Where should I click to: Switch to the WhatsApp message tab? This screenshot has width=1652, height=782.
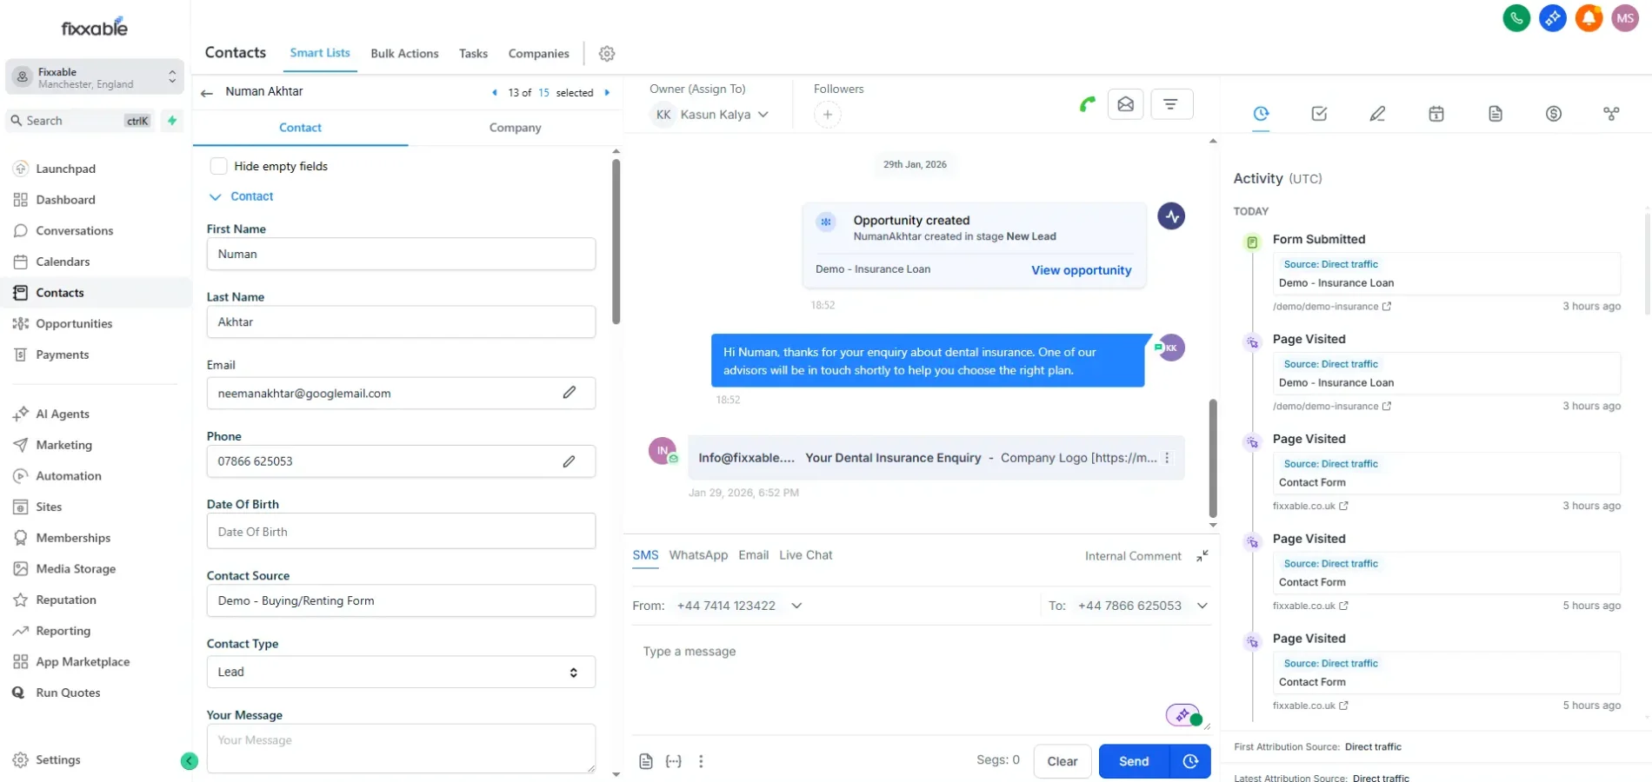698,555
